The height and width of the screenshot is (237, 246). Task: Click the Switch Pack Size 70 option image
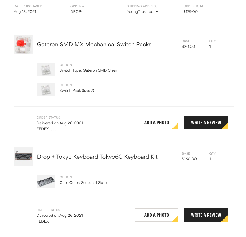(46, 89)
